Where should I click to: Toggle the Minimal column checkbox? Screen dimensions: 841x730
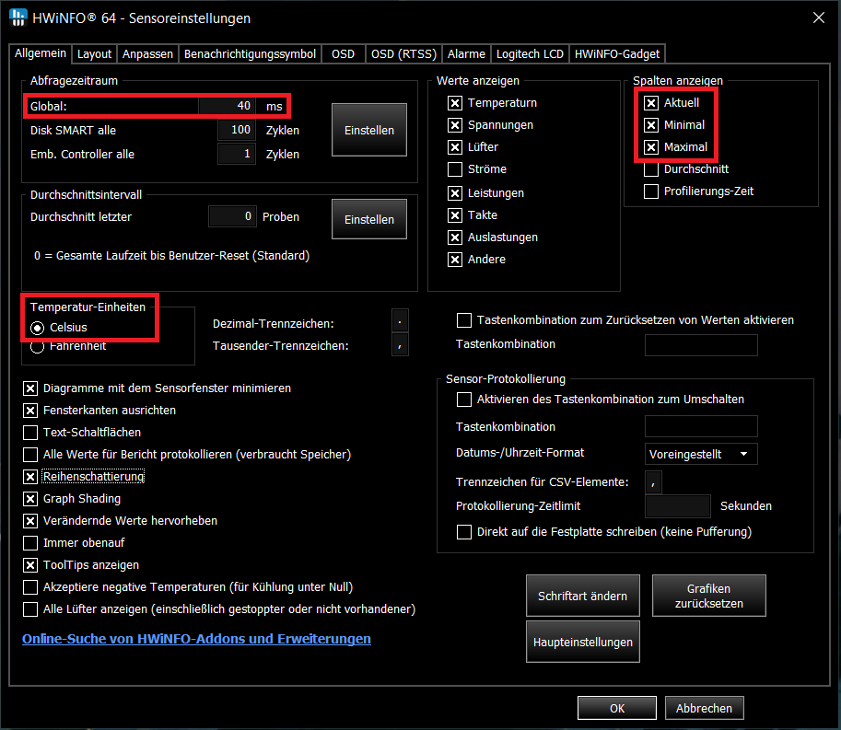click(651, 125)
